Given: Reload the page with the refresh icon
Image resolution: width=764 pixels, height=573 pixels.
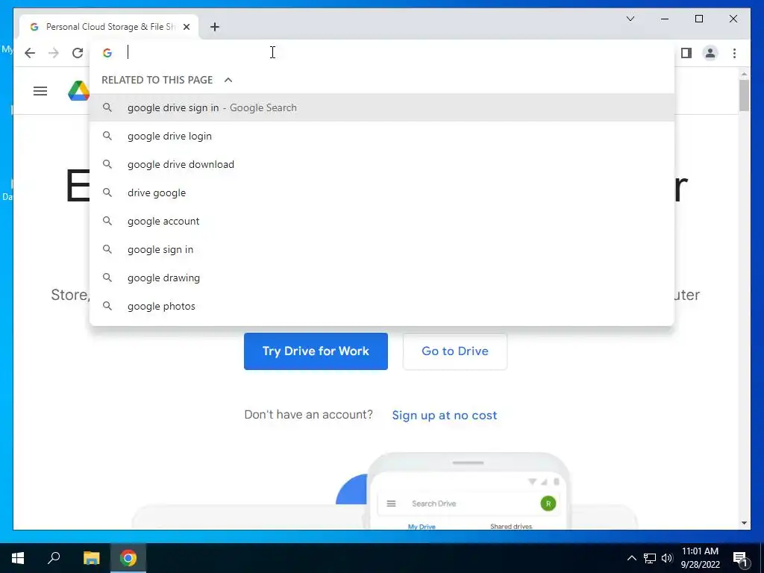Looking at the screenshot, I should [x=78, y=53].
